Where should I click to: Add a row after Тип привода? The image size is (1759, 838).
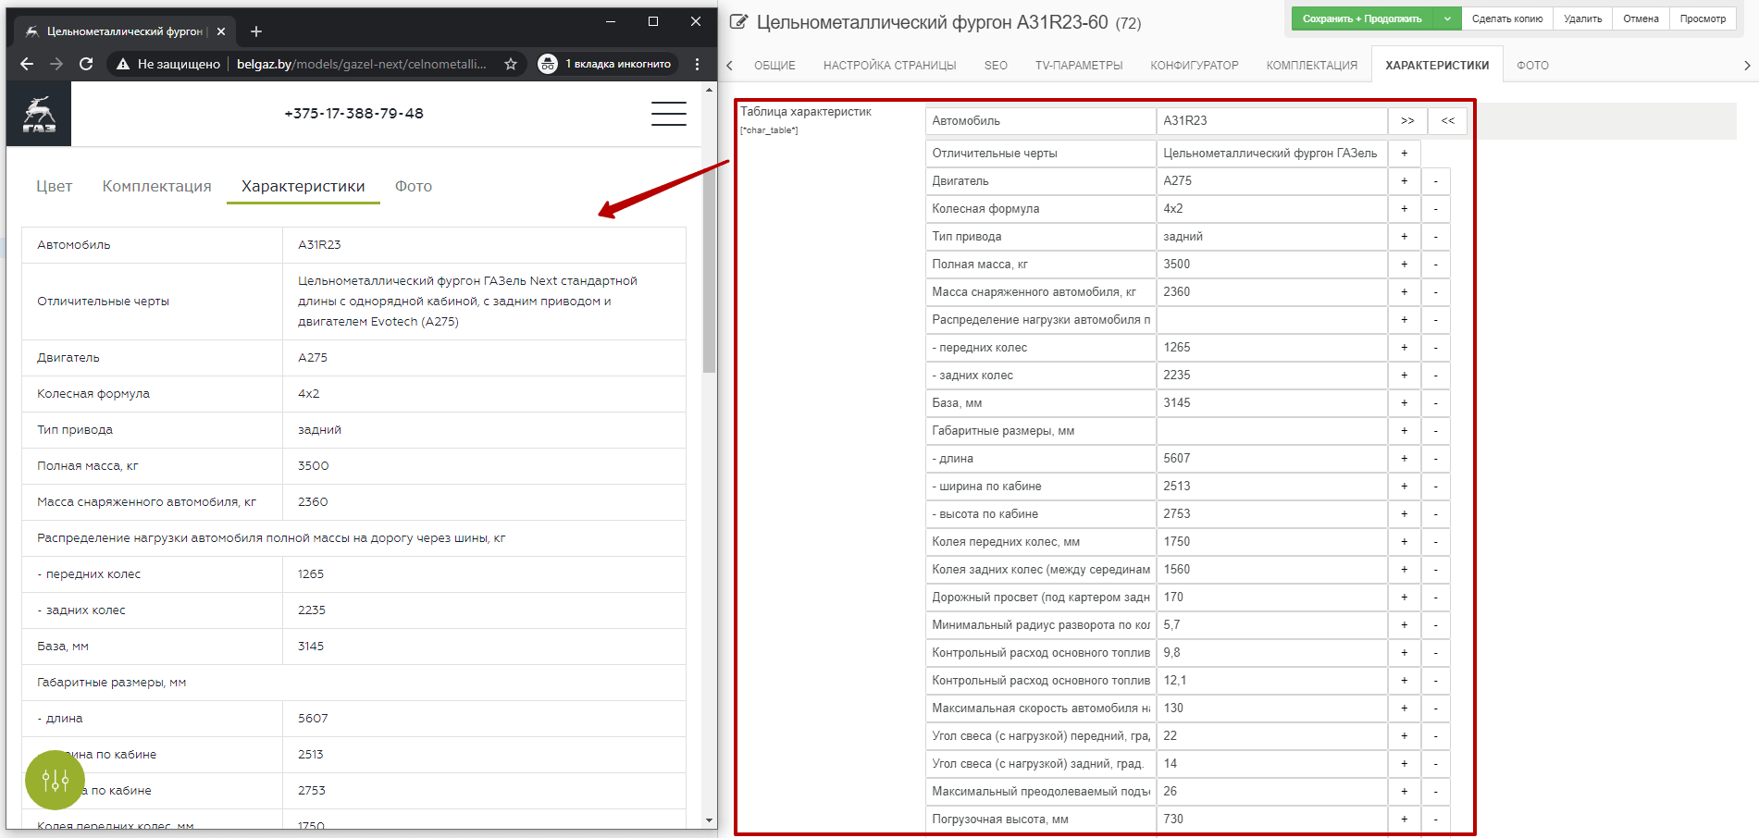(x=1404, y=237)
